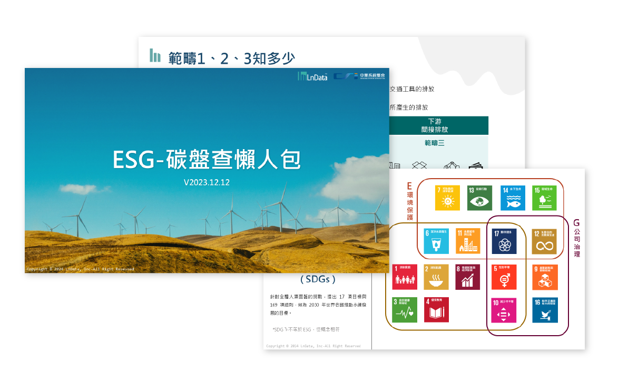Viewport: 628px width, 391px height.
Task: Click the SDG 10 reduced inequalities icon
Action: pyautogui.click(x=504, y=310)
